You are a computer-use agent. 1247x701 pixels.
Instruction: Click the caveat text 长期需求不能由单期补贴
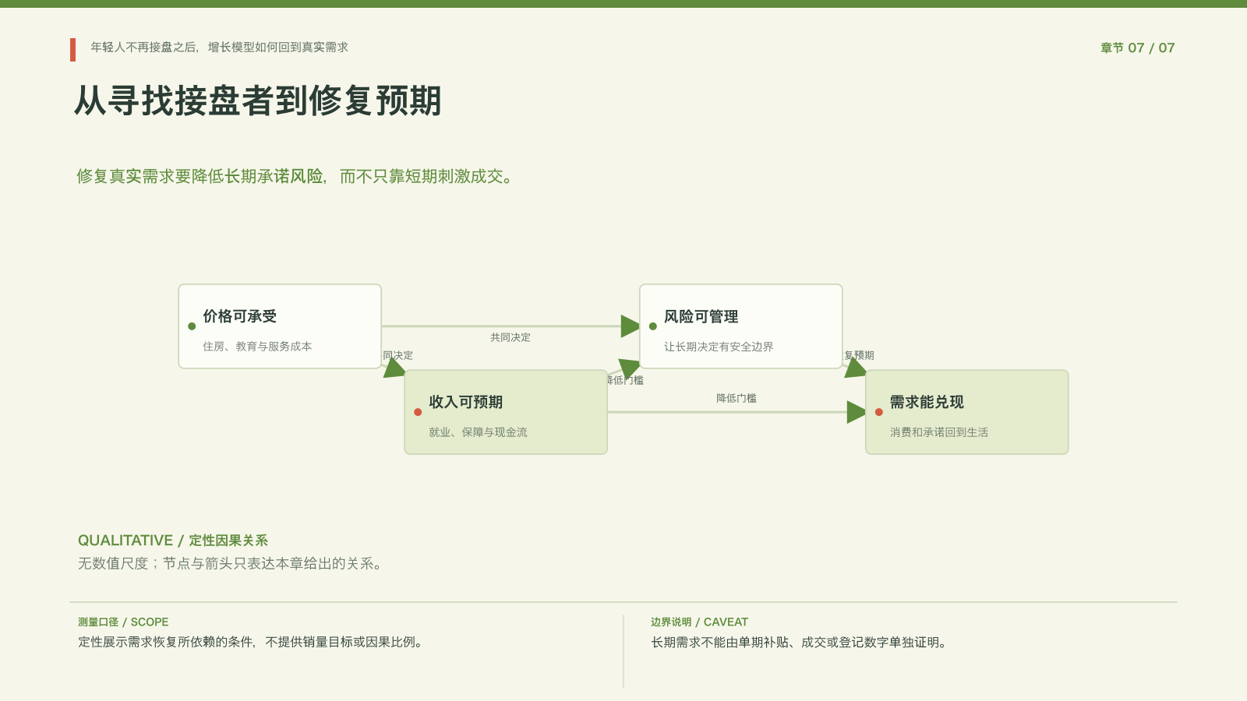tap(719, 643)
